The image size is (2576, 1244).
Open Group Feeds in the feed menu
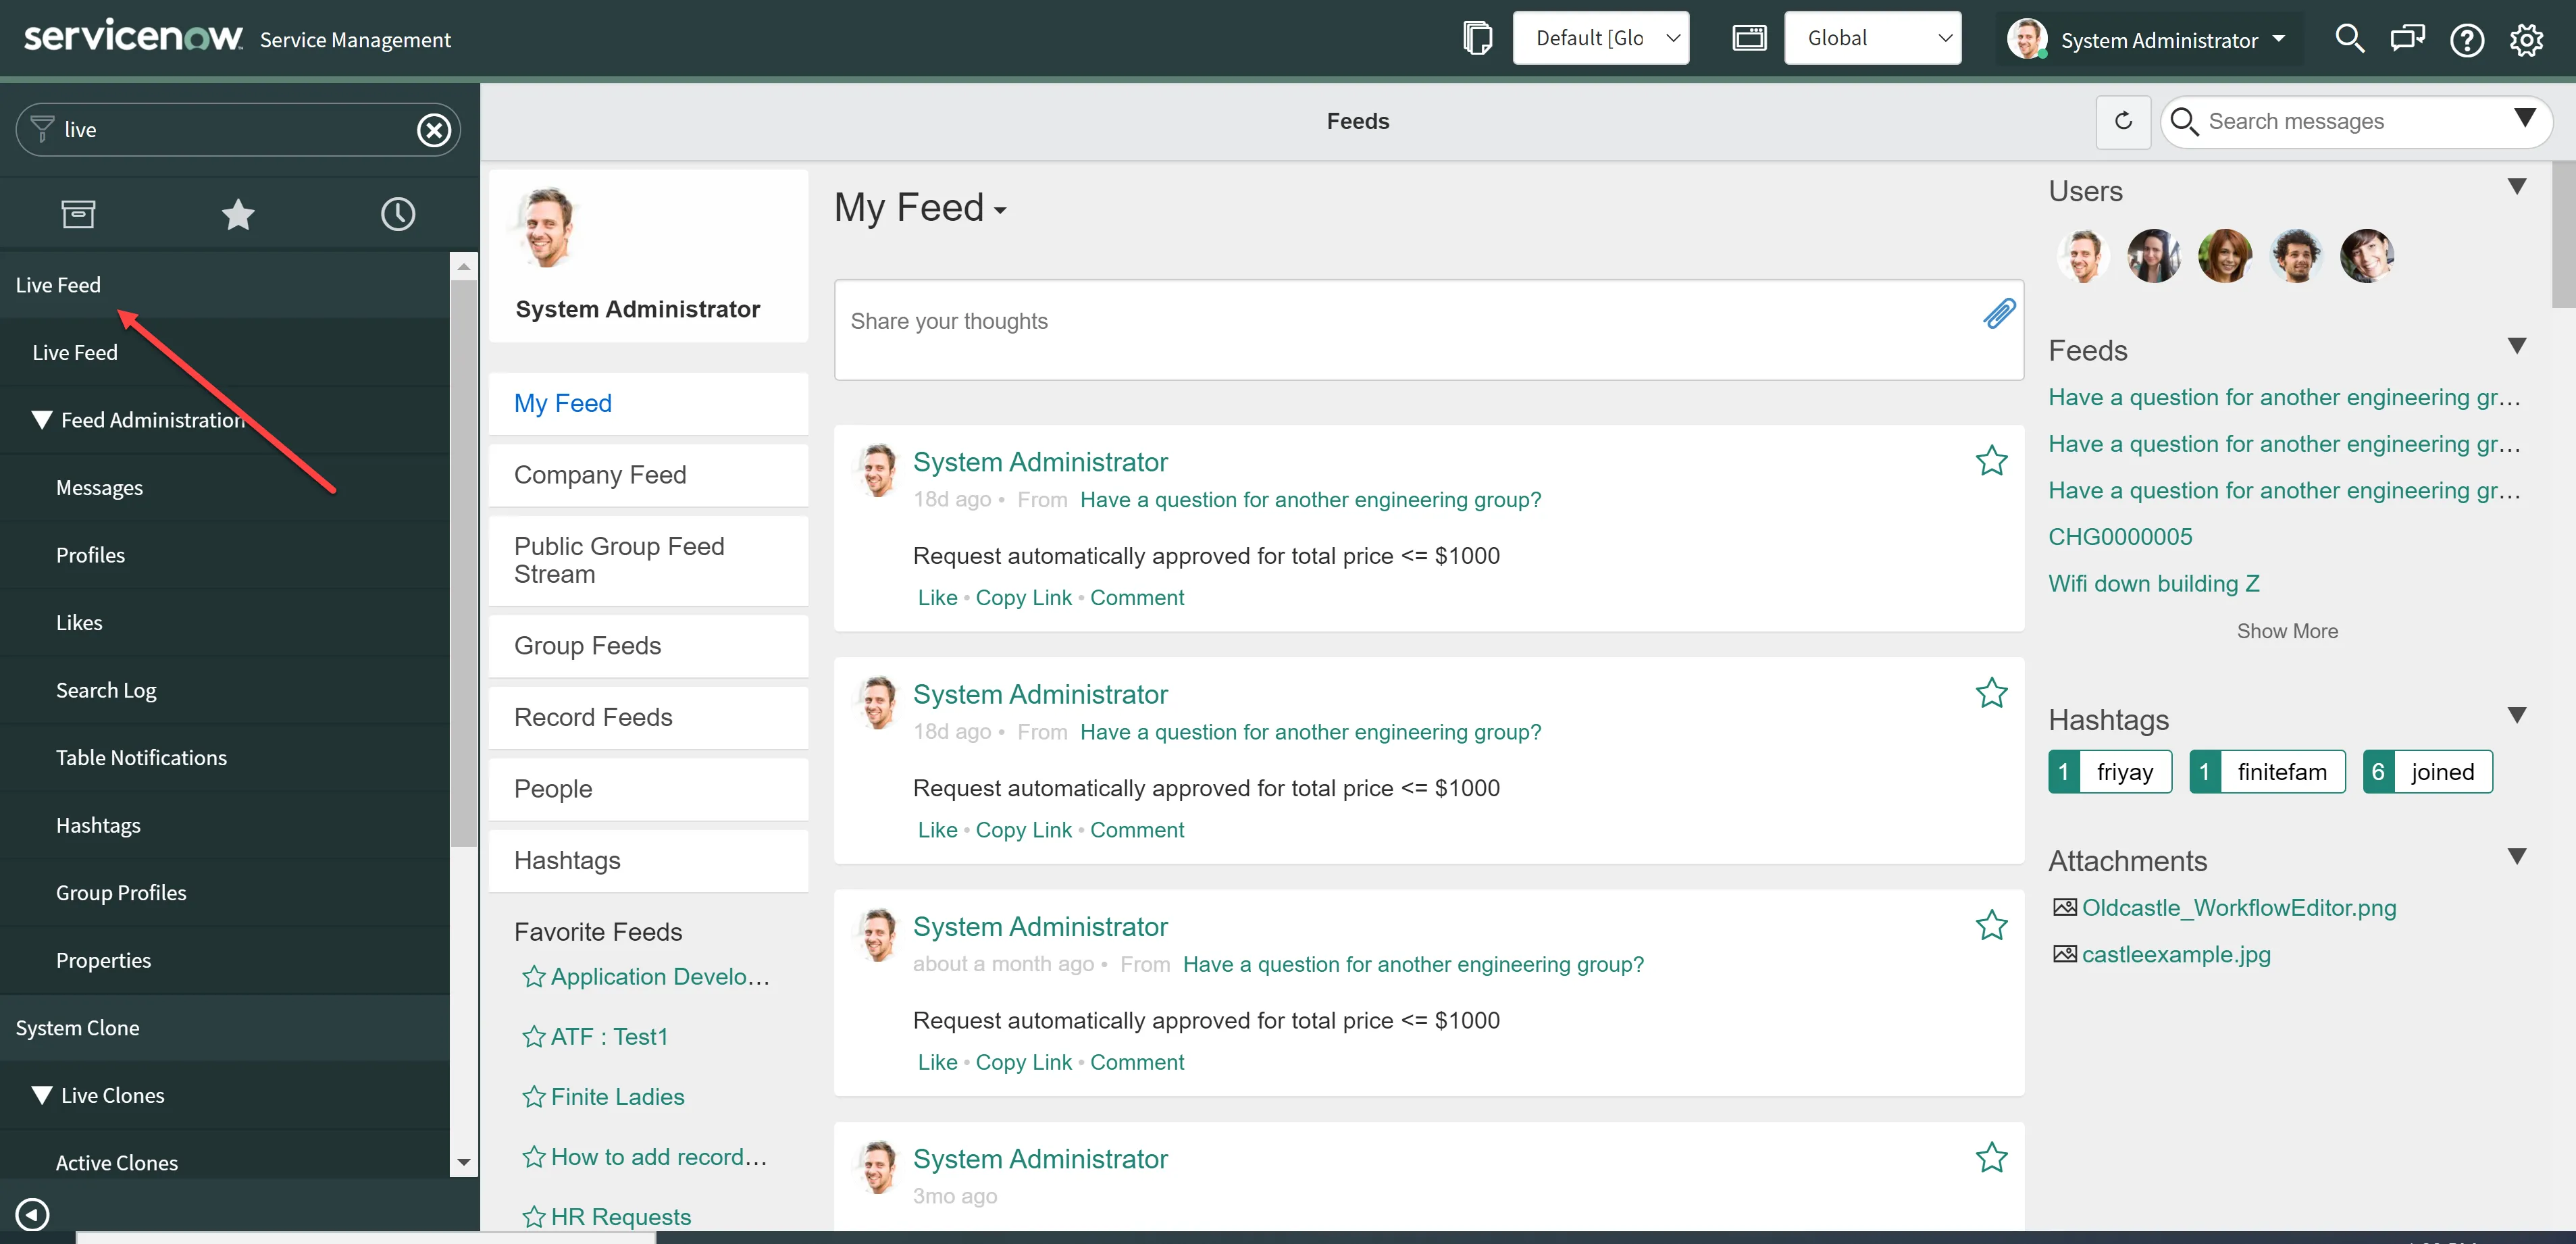tap(588, 646)
